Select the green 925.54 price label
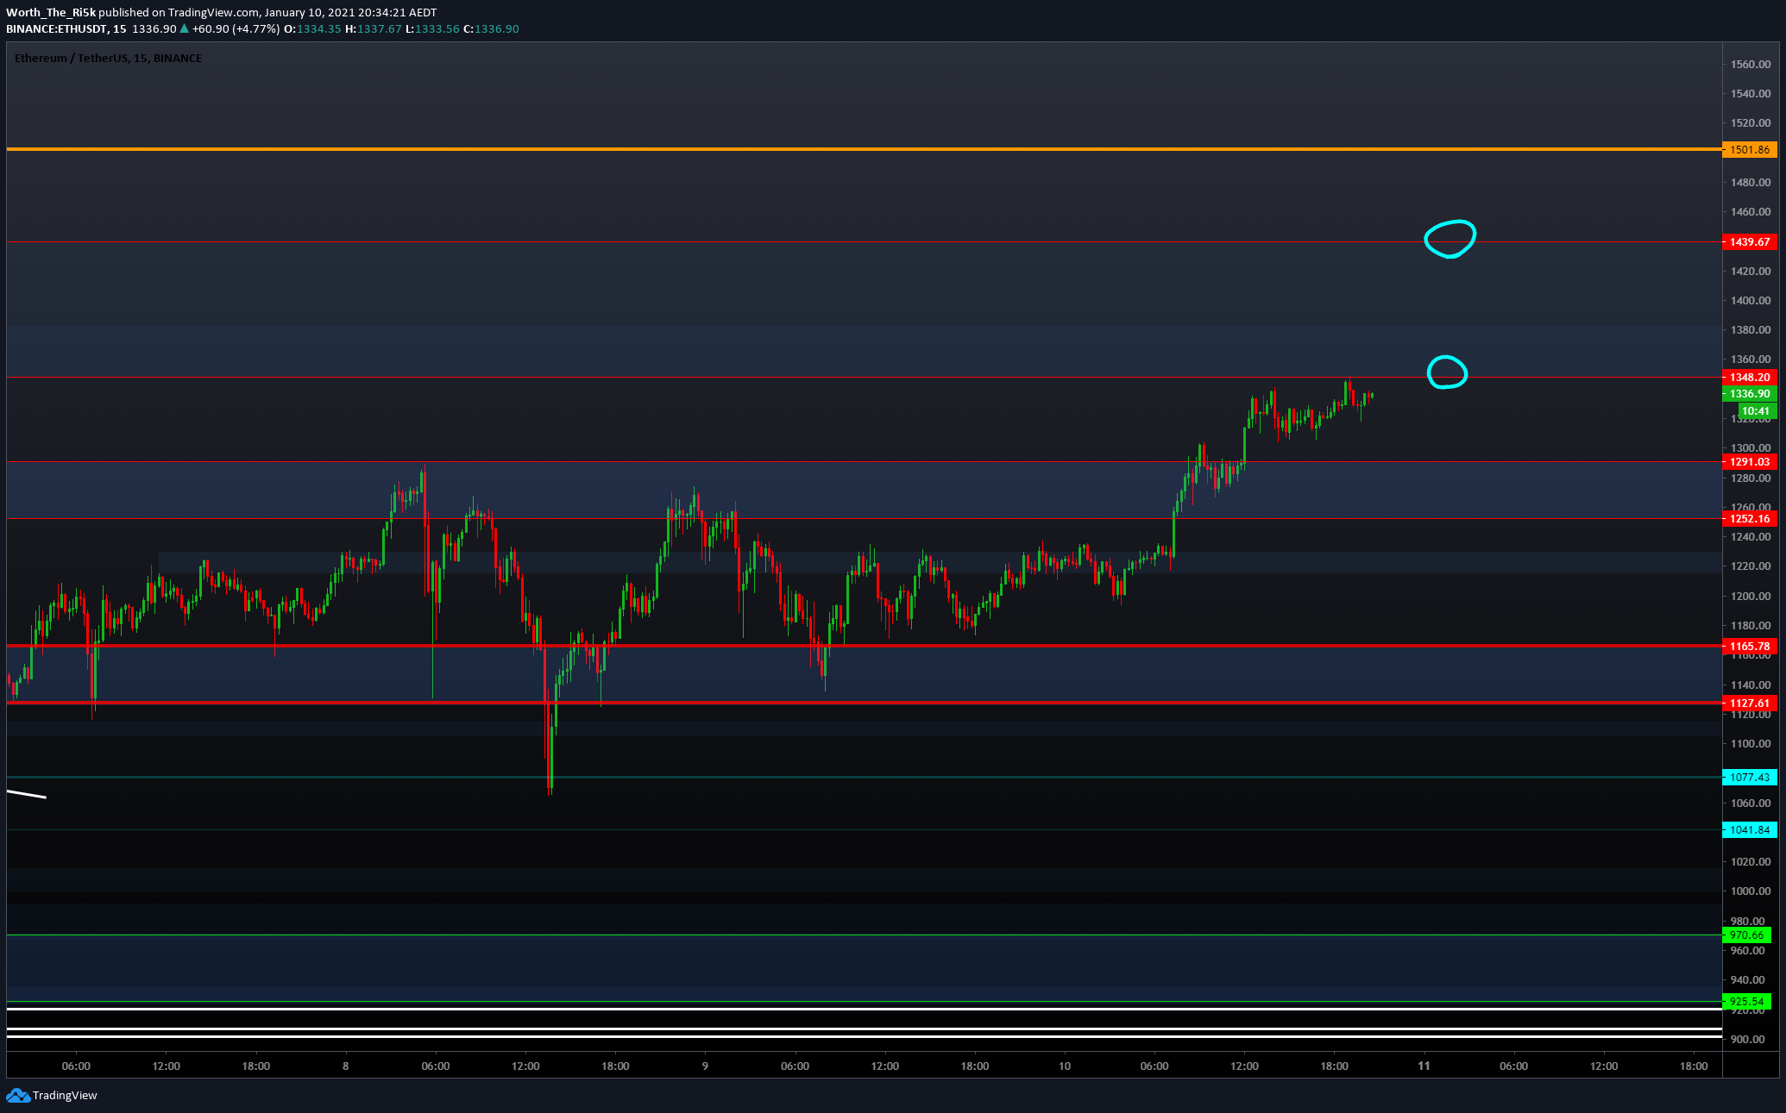This screenshot has width=1786, height=1113. tap(1746, 1001)
